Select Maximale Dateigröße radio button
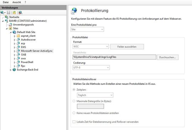This screenshot has width=192, height=130. (74, 101)
